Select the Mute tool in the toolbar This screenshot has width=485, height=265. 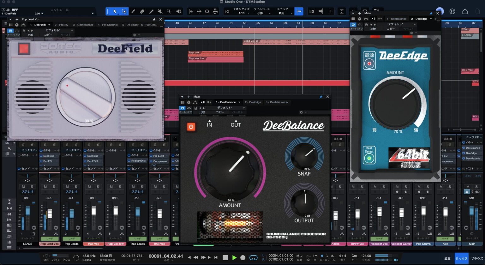pyautogui.click(x=160, y=11)
